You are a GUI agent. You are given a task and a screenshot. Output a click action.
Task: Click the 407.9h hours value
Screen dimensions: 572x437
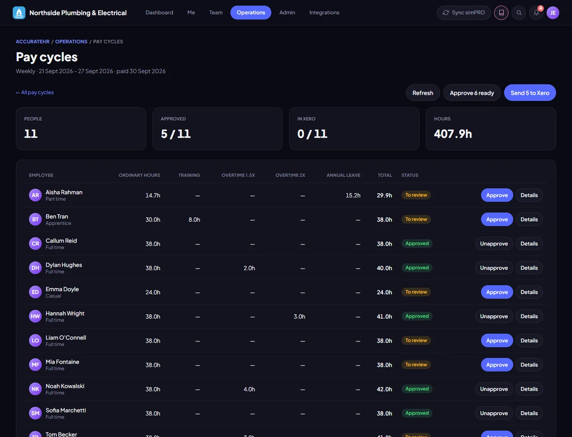(x=453, y=134)
